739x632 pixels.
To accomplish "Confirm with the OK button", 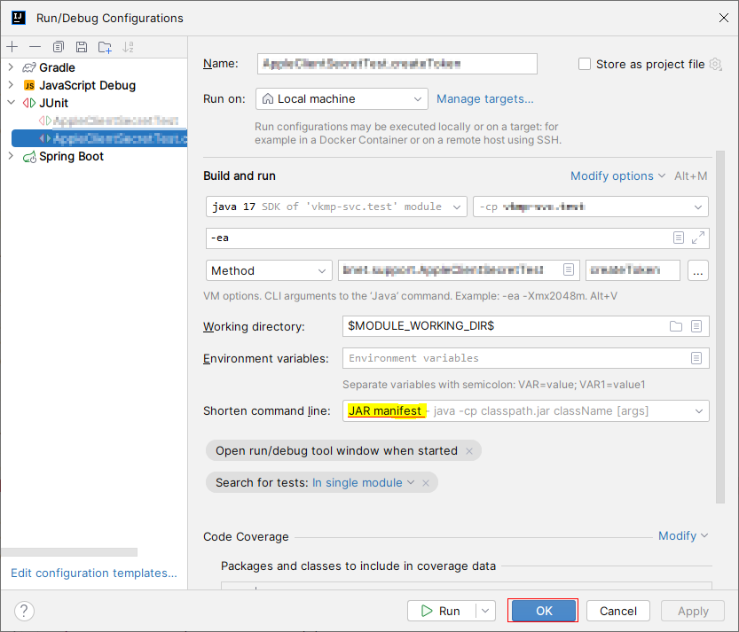I will tap(544, 612).
